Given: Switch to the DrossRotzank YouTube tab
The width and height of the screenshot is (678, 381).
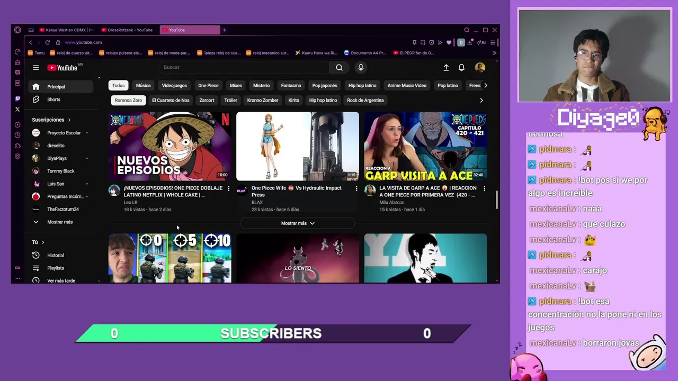Looking at the screenshot, I should click(x=127, y=30).
